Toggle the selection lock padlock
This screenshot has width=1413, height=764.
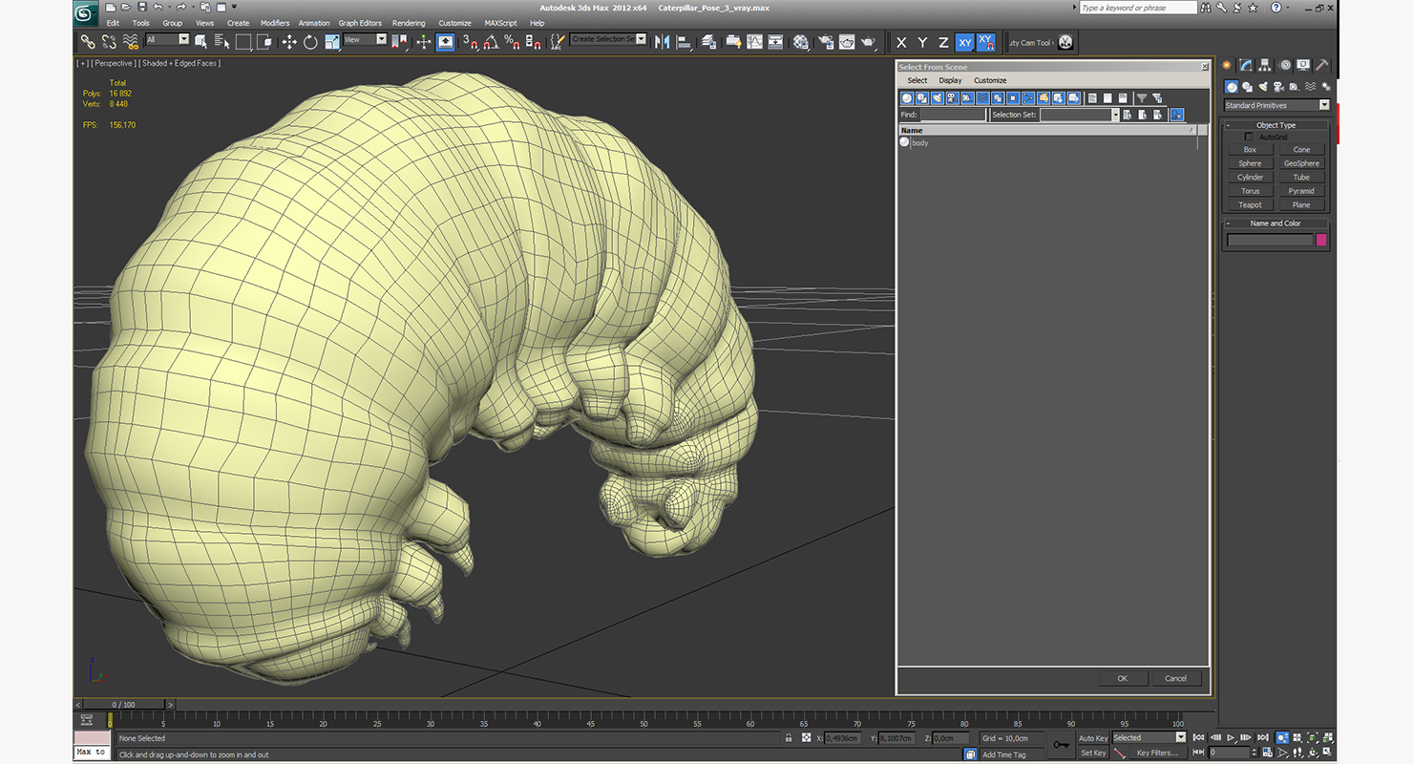(789, 738)
